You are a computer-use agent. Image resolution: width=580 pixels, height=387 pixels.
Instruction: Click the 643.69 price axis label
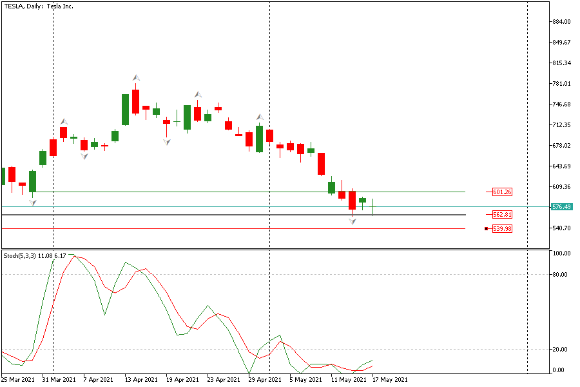coord(561,166)
